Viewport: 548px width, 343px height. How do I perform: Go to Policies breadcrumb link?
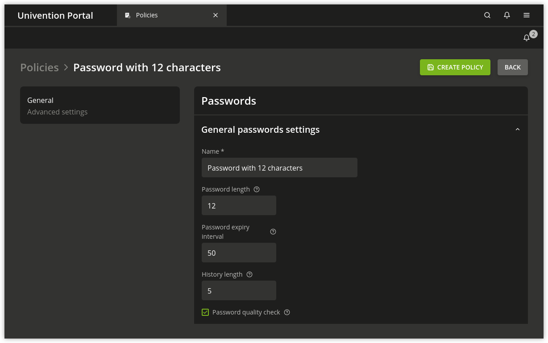pyautogui.click(x=39, y=67)
